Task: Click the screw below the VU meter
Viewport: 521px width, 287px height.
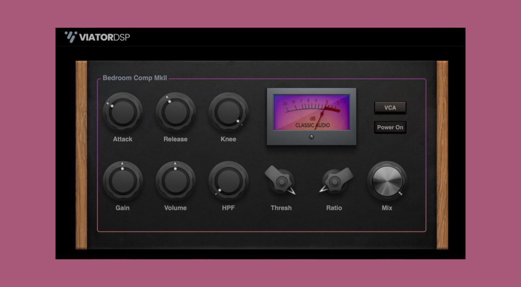Action: (311, 137)
